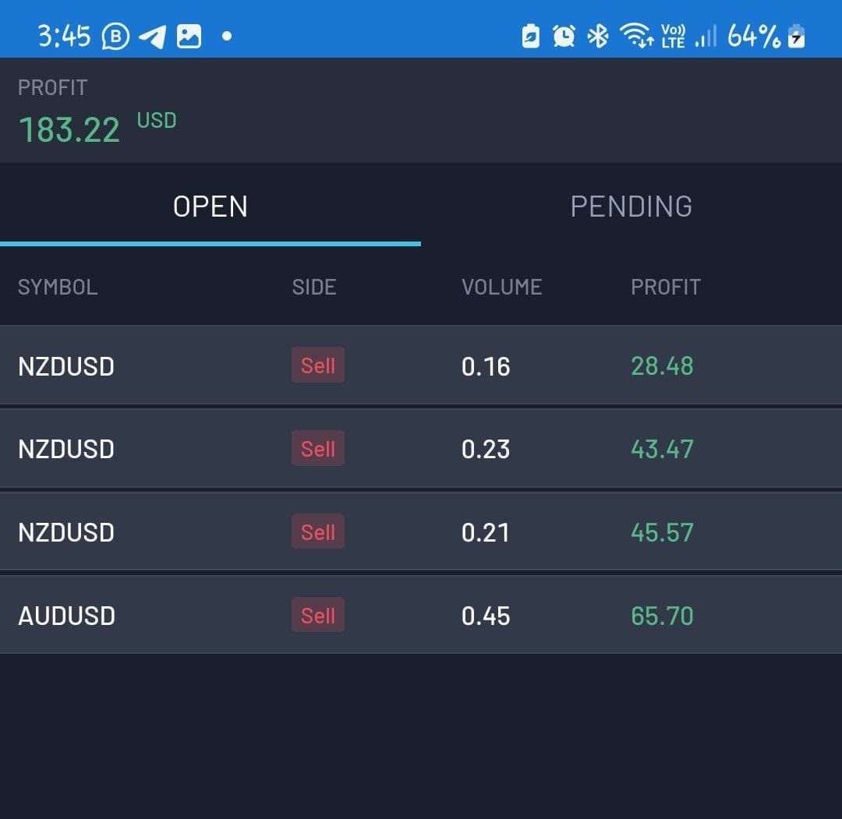The height and width of the screenshot is (819, 842).
Task: Switch to the PENDING tab
Action: [x=631, y=207]
